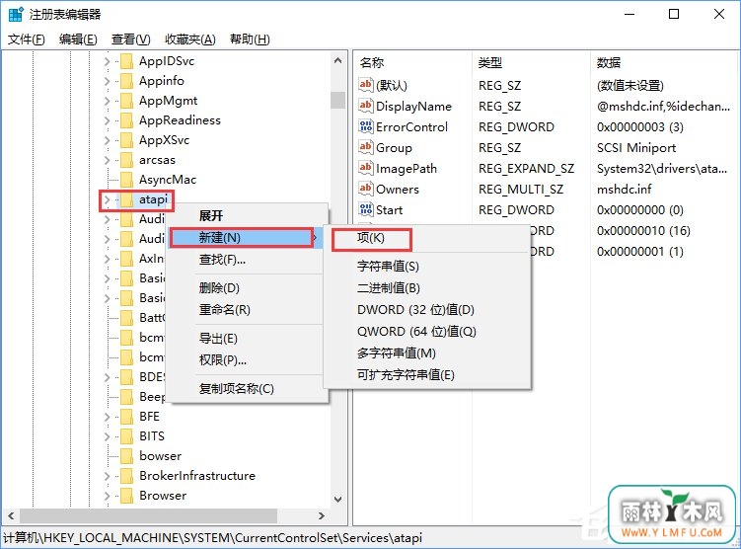Select 字符串值(S) in the submenu

(427, 267)
